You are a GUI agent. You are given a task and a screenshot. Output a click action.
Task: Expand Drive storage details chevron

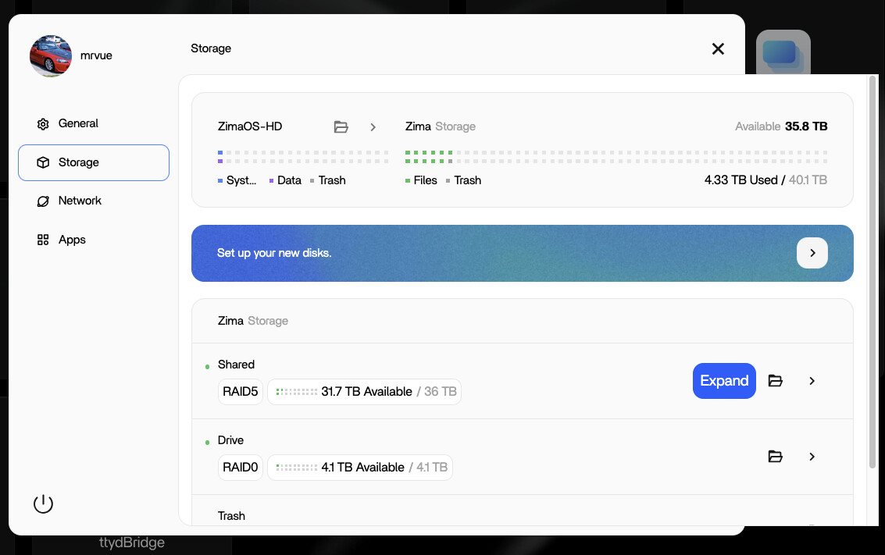coord(812,457)
